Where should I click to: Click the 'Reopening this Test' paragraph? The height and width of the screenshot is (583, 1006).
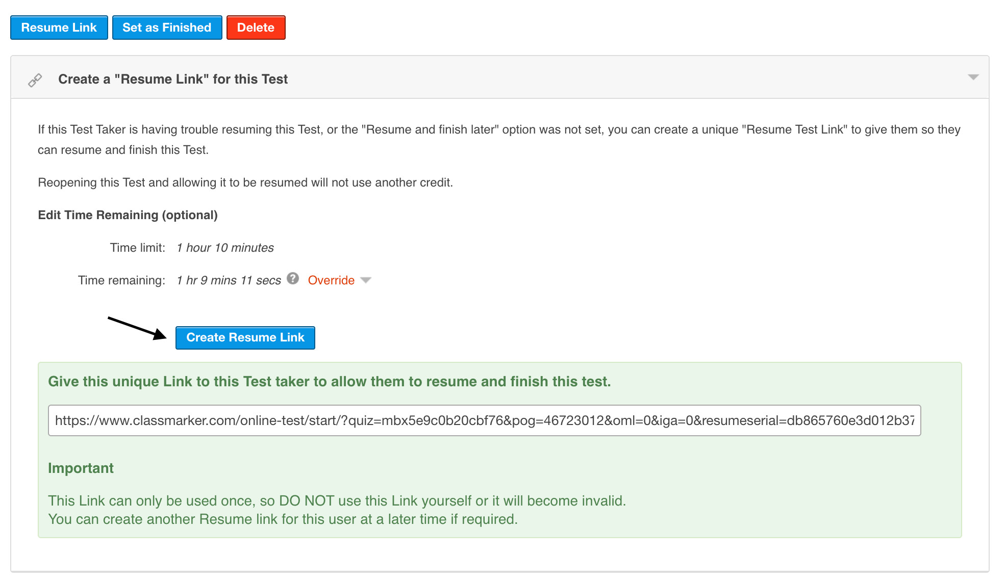(245, 182)
